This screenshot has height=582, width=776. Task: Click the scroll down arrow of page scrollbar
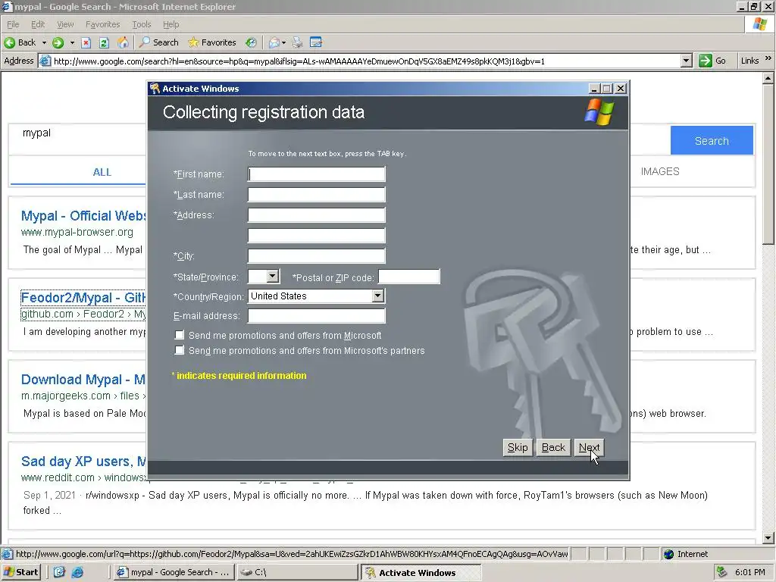pos(768,538)
